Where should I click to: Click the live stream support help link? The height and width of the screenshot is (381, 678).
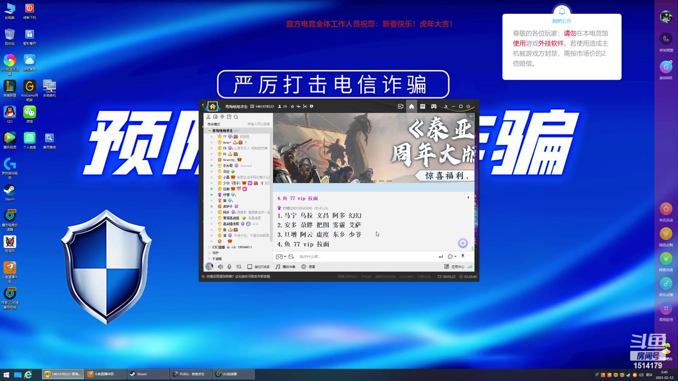pyautogui.click(x=238, y=277)
